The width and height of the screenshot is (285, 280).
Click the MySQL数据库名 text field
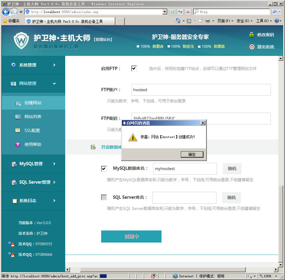(x=185, y=169)
